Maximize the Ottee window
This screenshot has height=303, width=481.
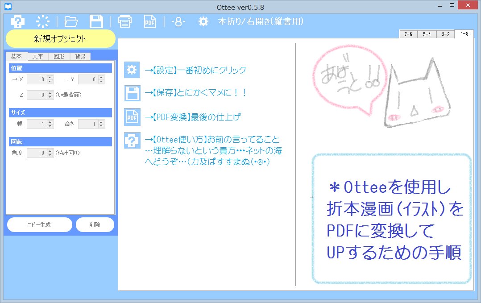[452, 5]
